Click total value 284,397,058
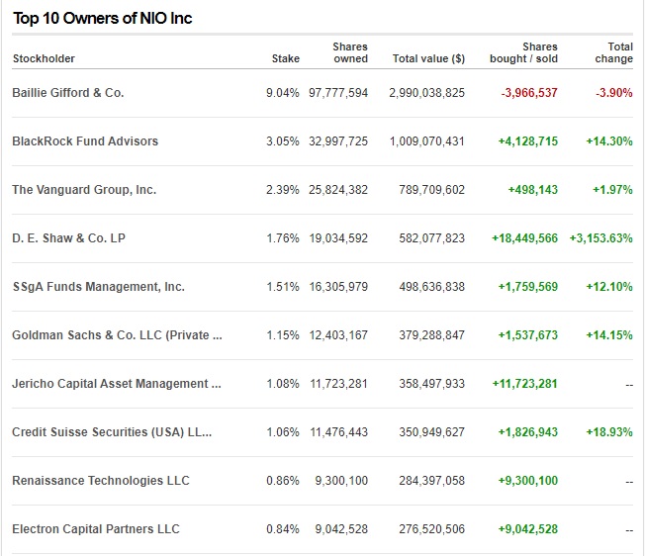Image resolution: width=645 pixels, height=556 pixels. tap(432, 481)
